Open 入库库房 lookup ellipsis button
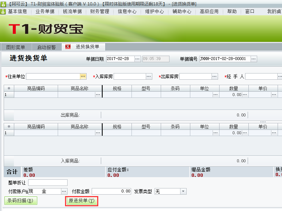This screenshot has height=211, width=282. pos(149,76)
